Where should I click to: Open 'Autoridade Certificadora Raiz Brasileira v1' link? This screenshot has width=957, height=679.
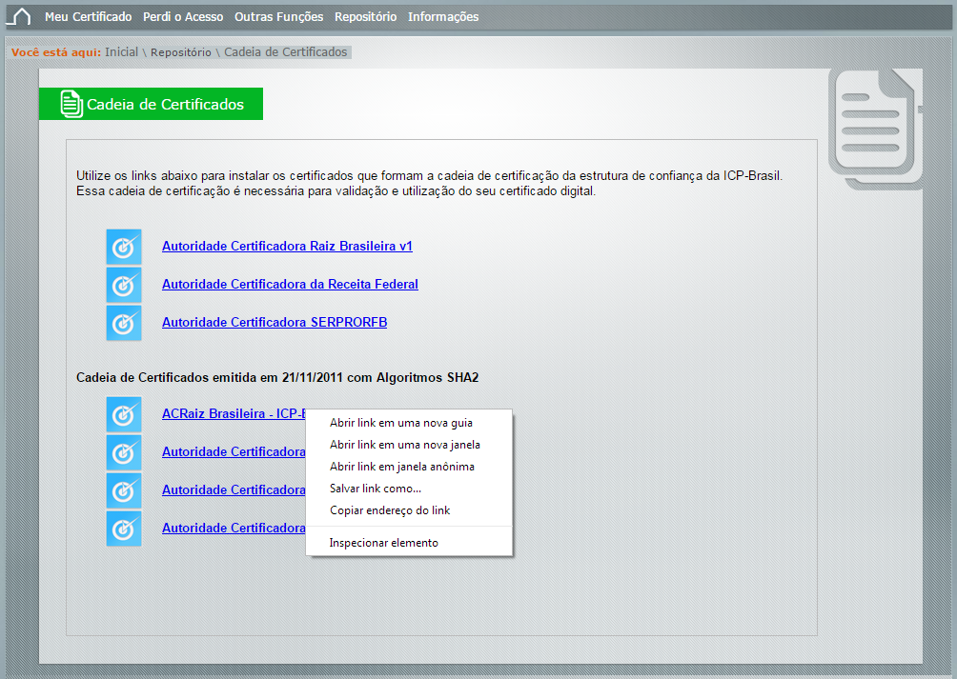point(287,246)
